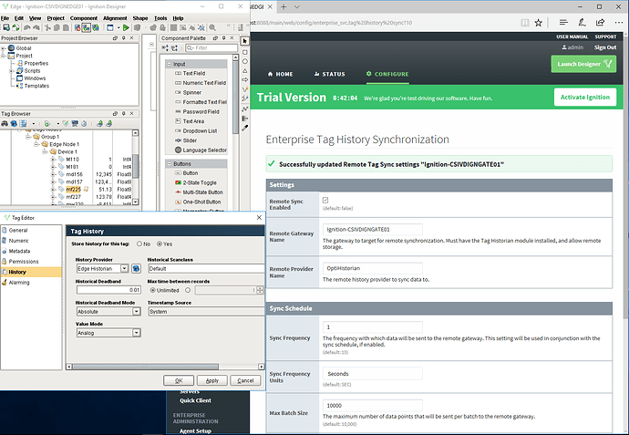The height and width of the screenshot is (435, 629).
Task: Click the Redo arrow icon in Designer toolbar
Action: 36,27
